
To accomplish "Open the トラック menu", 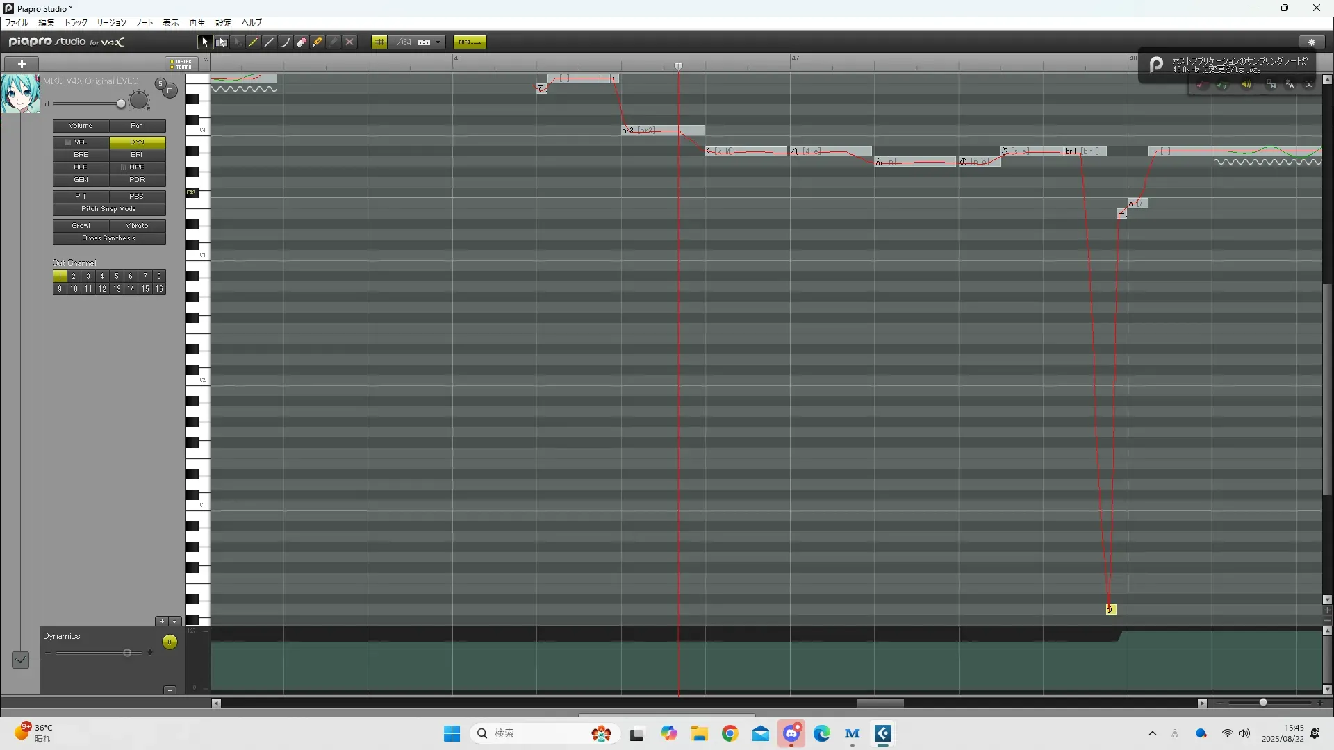I will 76,22.
